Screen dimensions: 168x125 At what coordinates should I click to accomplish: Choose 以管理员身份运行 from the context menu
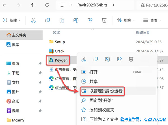[x=117, y=91]
